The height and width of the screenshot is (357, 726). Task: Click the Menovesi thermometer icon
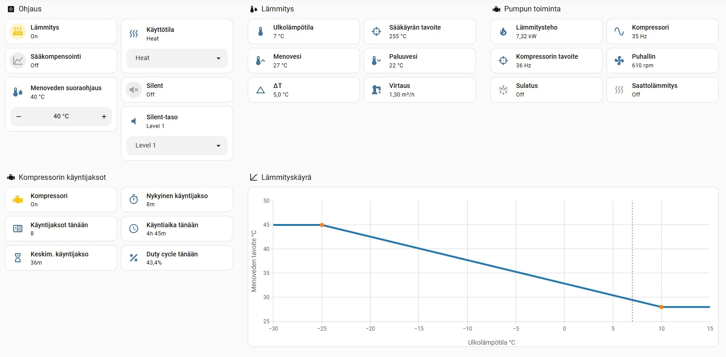pos(261,61)
